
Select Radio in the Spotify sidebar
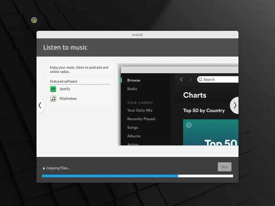(x=132, y=89)
